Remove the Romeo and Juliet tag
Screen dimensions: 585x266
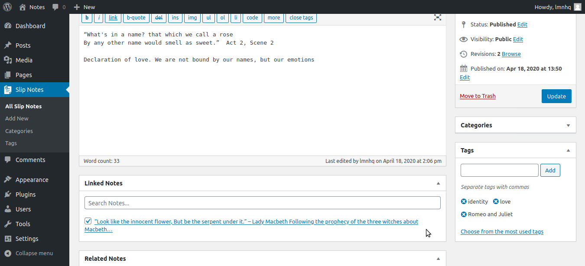[x=464, y=214]
